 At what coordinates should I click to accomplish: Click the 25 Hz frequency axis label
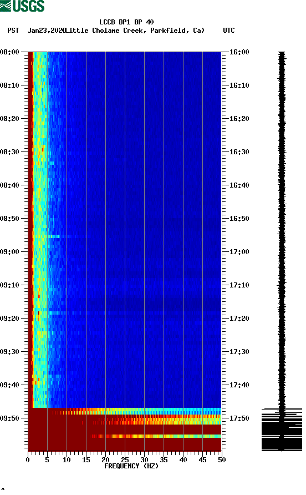pyautogui.click(x=125, y=460)
